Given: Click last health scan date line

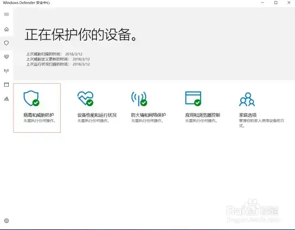Looking at the screenshot, I should pos(58,64).
